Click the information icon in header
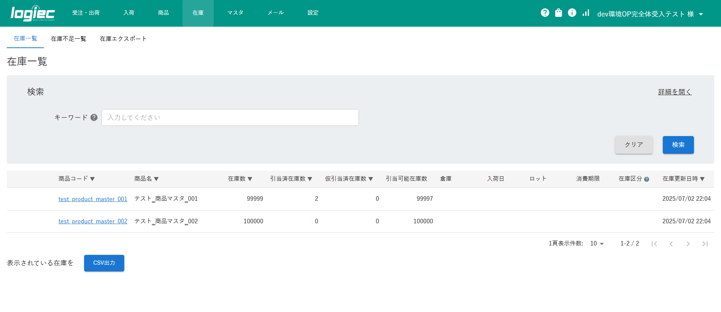Screen dimensions: 721x312 572,13
